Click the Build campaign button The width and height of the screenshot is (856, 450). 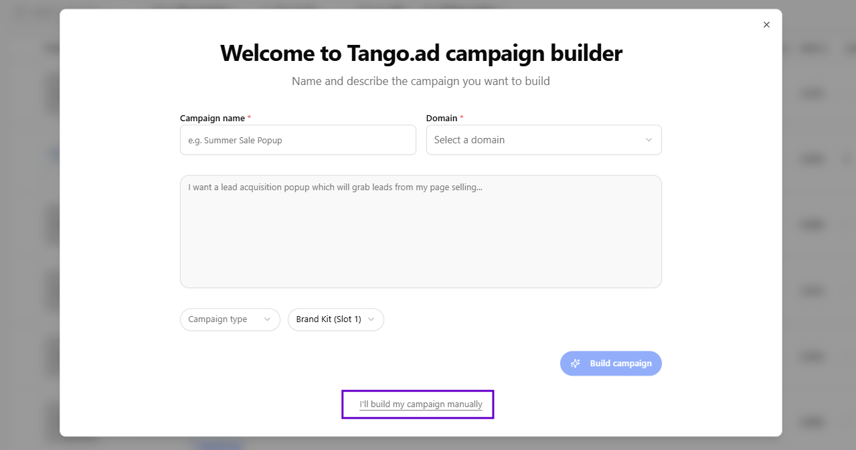[610, 364]
